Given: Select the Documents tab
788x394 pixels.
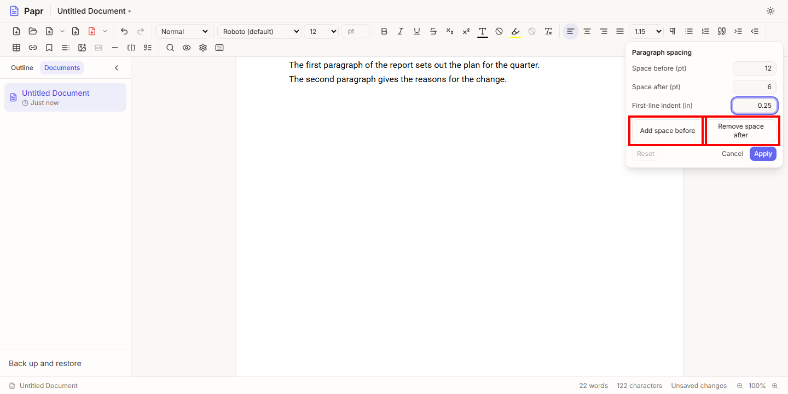Looking at the screenshot, I should click(x=62, y=68).
